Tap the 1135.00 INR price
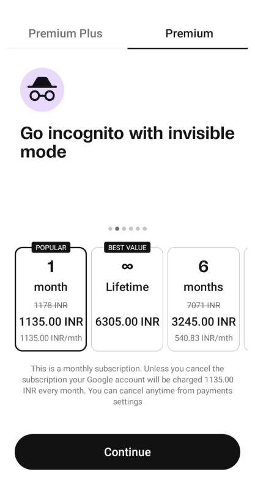Screen dimensions: 255x477 [x=51, y=322]
